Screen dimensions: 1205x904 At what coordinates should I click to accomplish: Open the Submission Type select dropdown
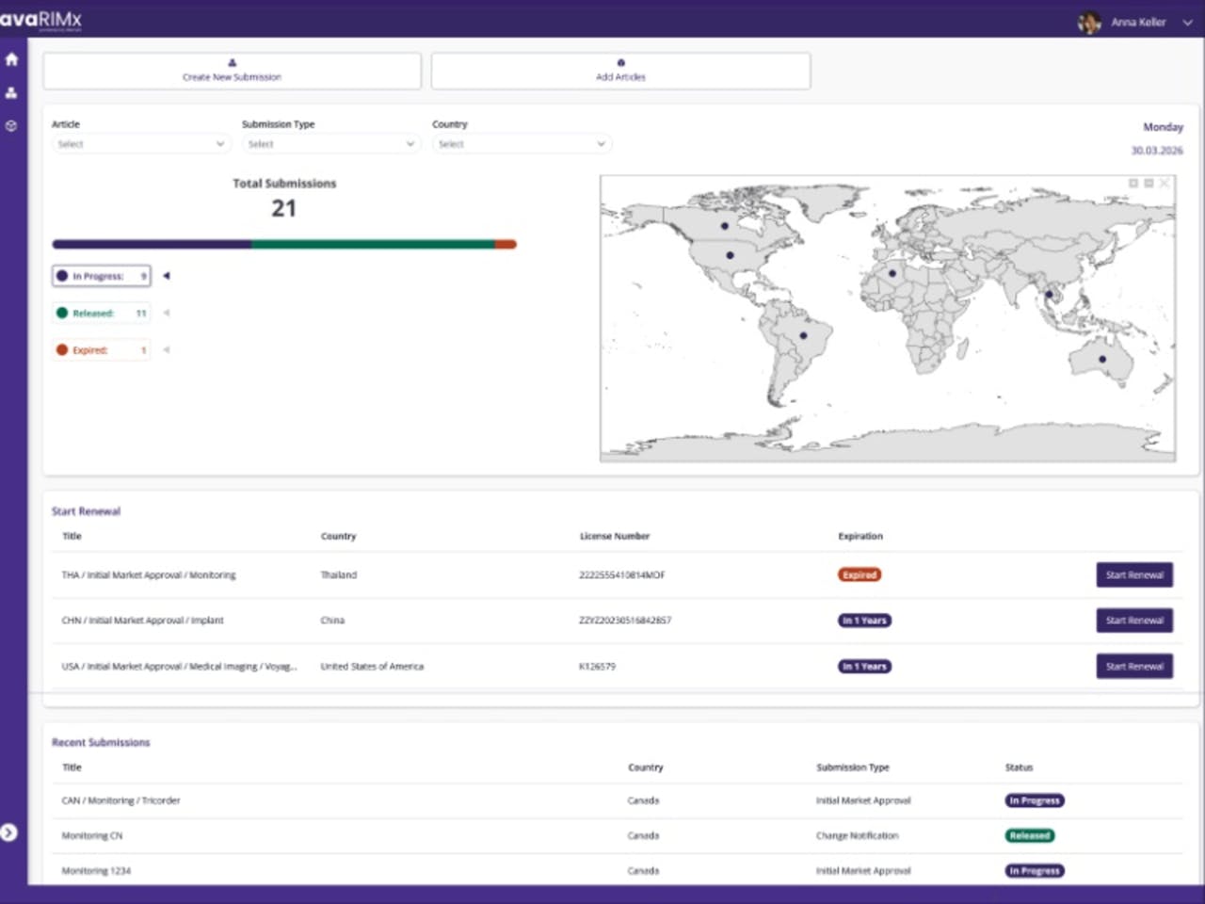pyautogui.click(x=330, y=144)
